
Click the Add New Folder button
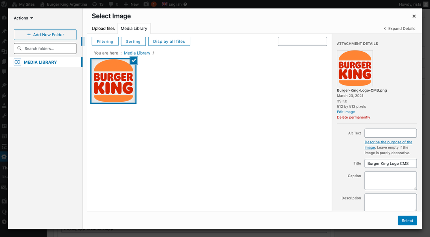45,35
